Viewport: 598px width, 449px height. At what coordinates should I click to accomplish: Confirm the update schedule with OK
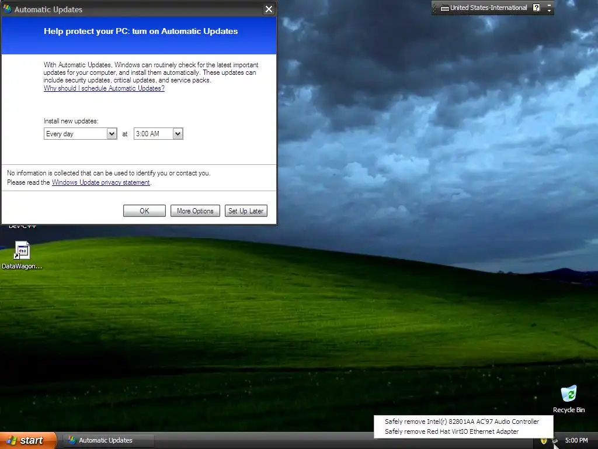click(x=145, y=210)
